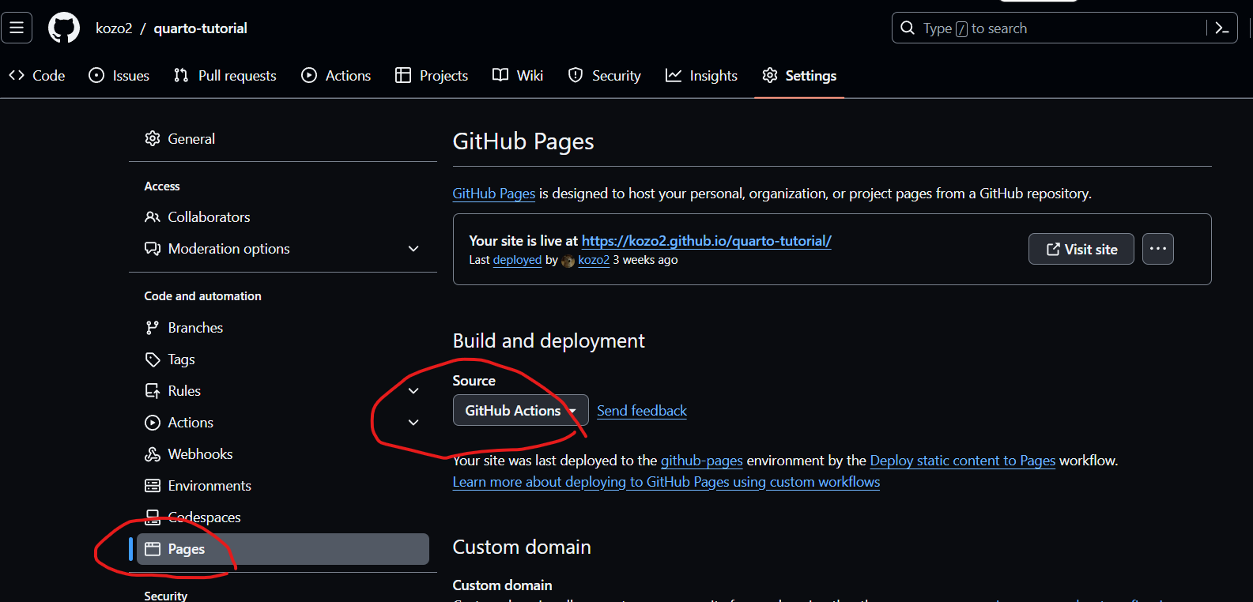Click the Codespaces icon in the sidebar
The image size is (1253, 602).
[153, 517]
